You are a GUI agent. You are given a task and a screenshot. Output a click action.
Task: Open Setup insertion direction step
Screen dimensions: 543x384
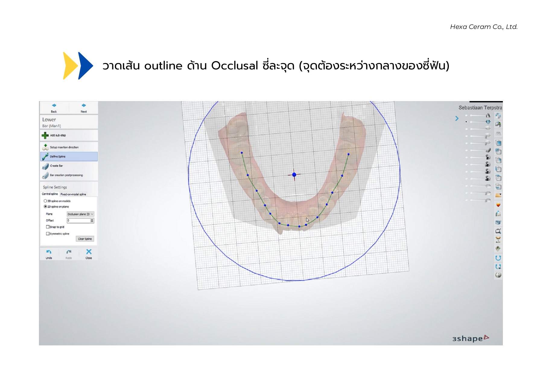pos(69,147)
